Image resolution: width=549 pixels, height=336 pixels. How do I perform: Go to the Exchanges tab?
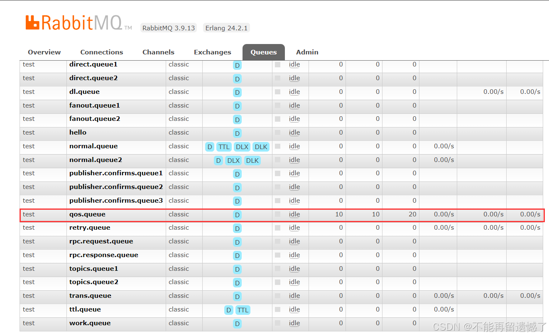click(213, 52)
